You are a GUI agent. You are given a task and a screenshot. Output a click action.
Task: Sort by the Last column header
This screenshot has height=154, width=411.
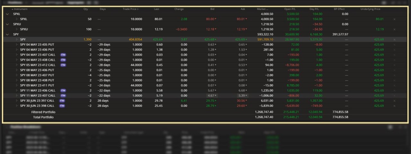(157, 9)
